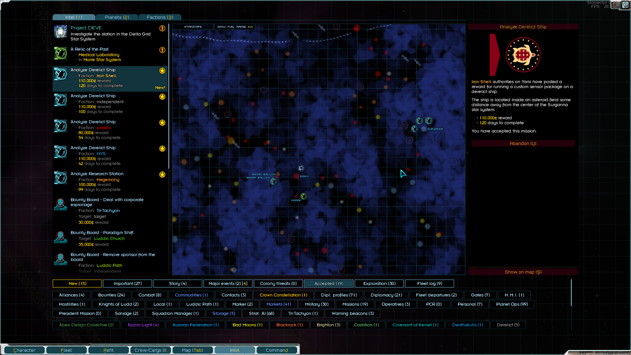Toggle the Show Fuel Range option

235,27
